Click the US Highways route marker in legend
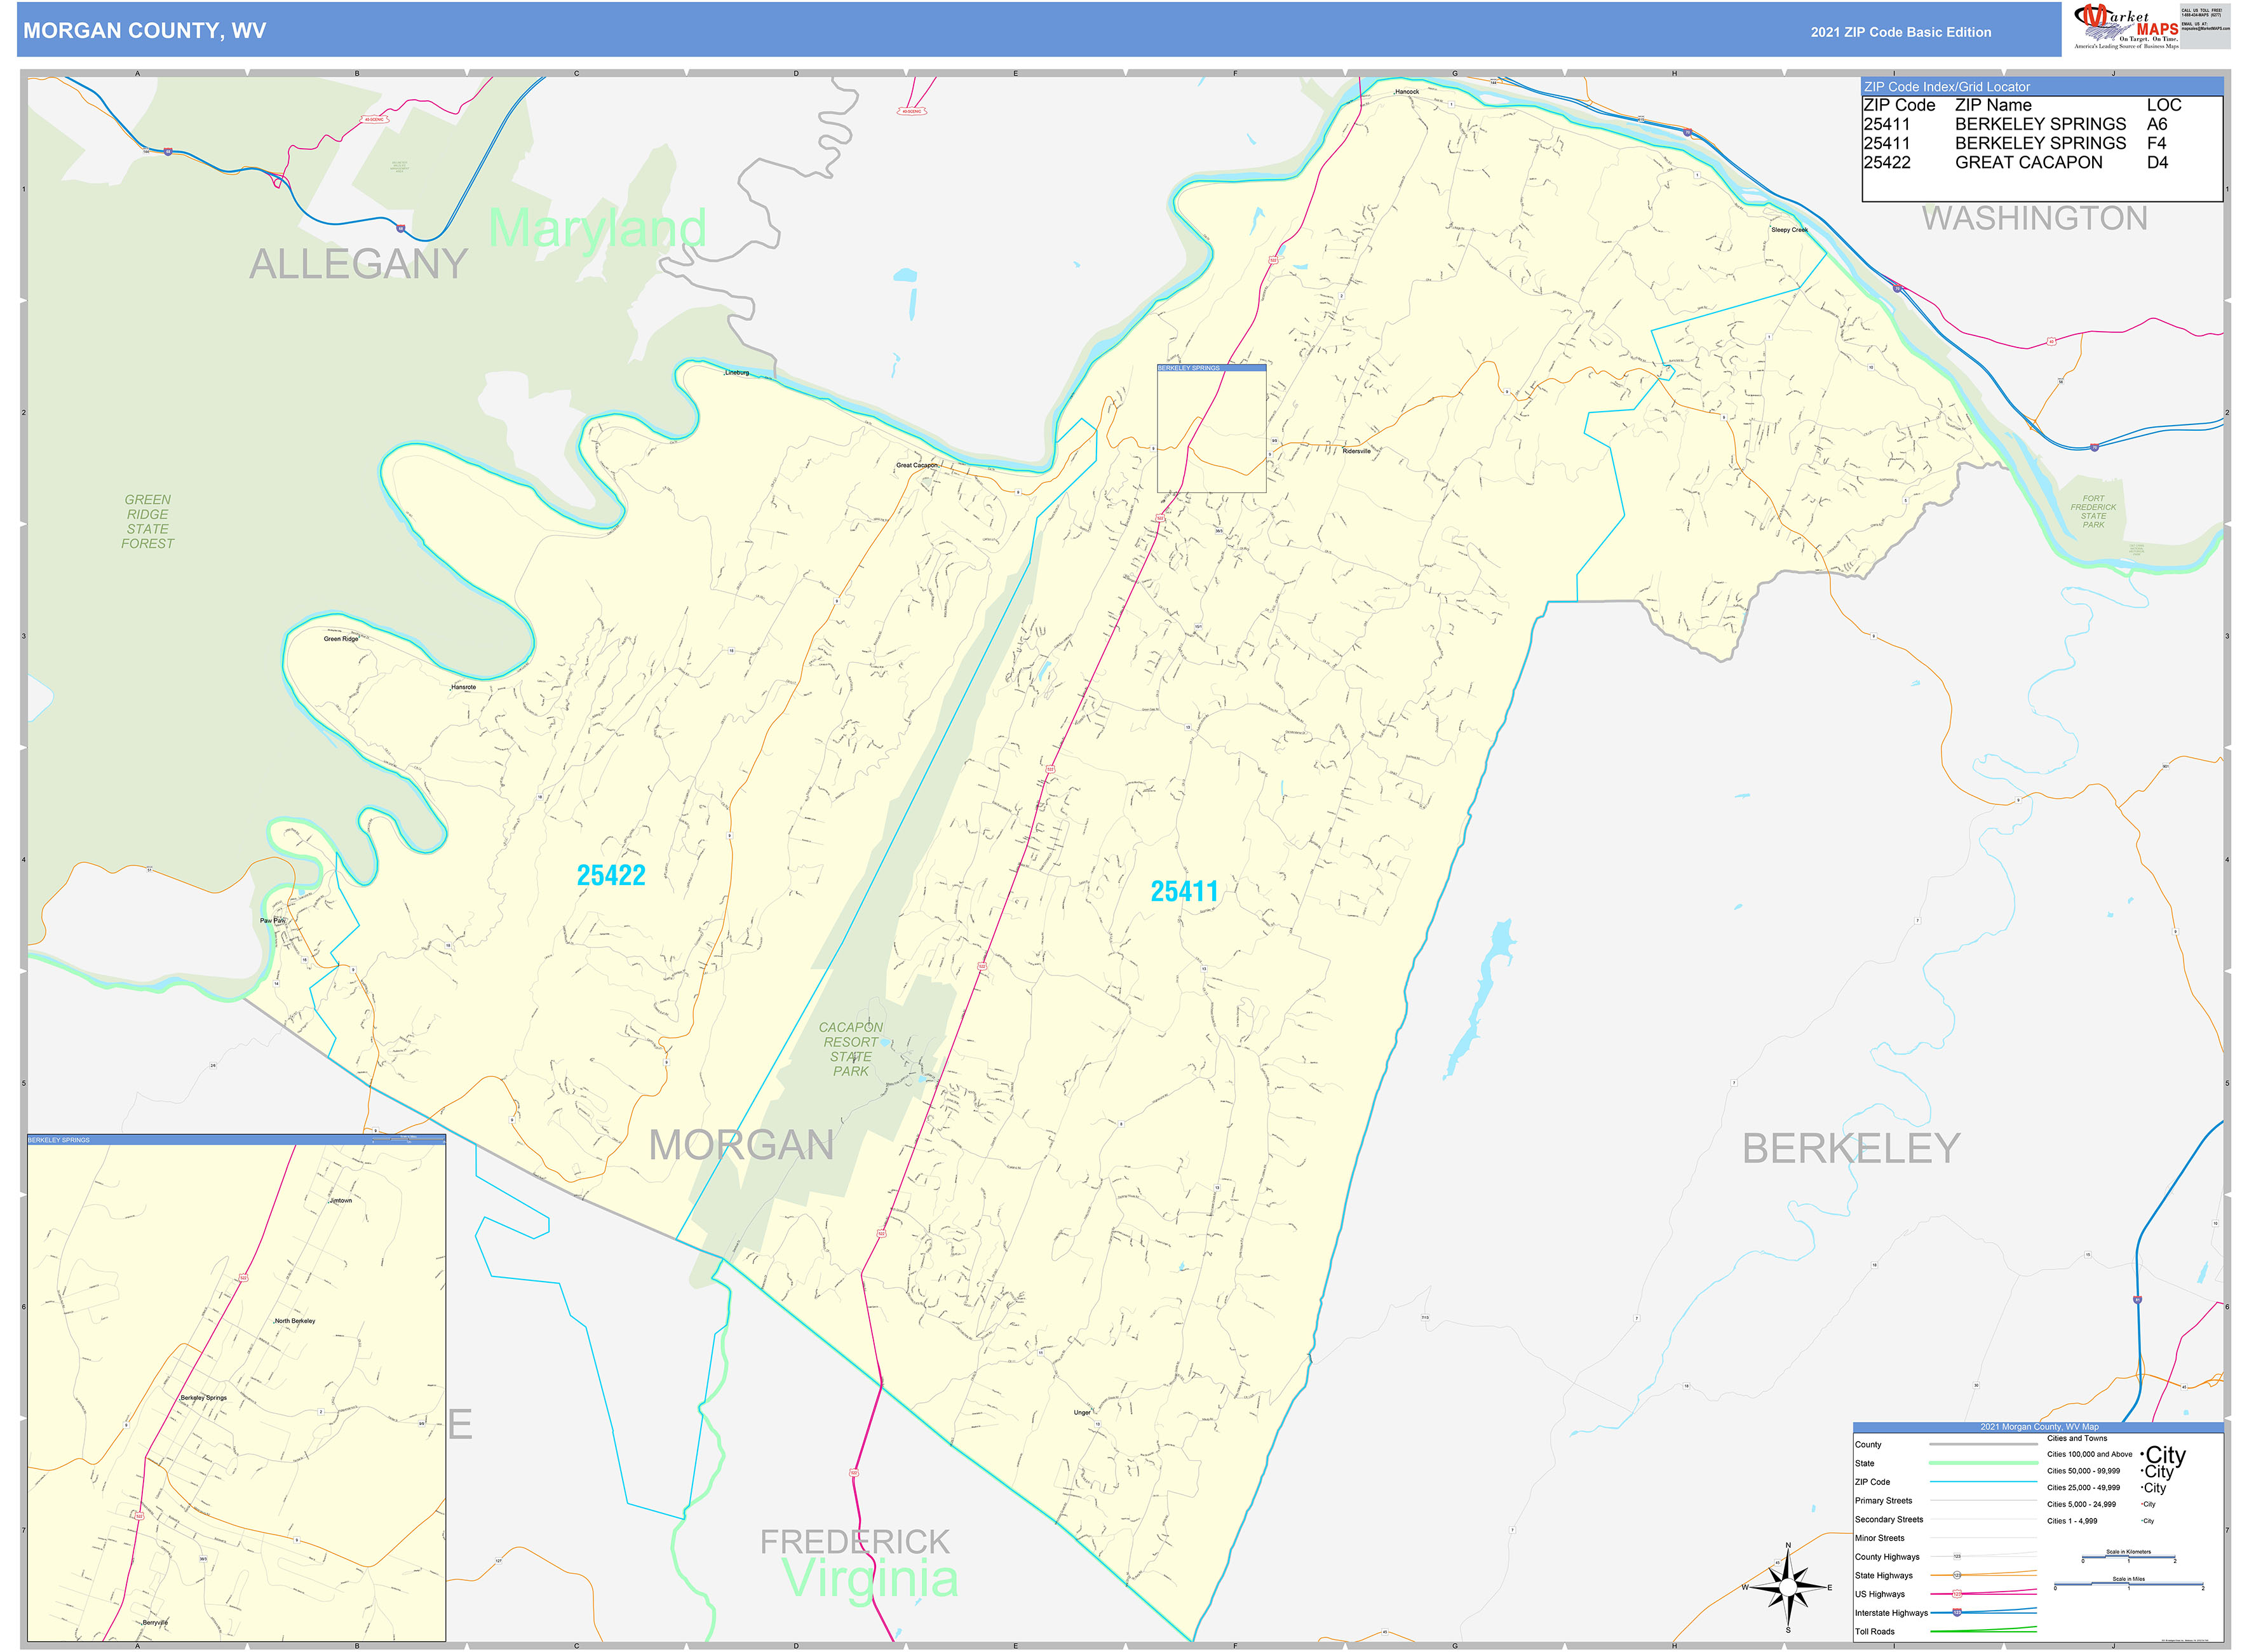 pyautogui.click(x=1957, y=1594)
